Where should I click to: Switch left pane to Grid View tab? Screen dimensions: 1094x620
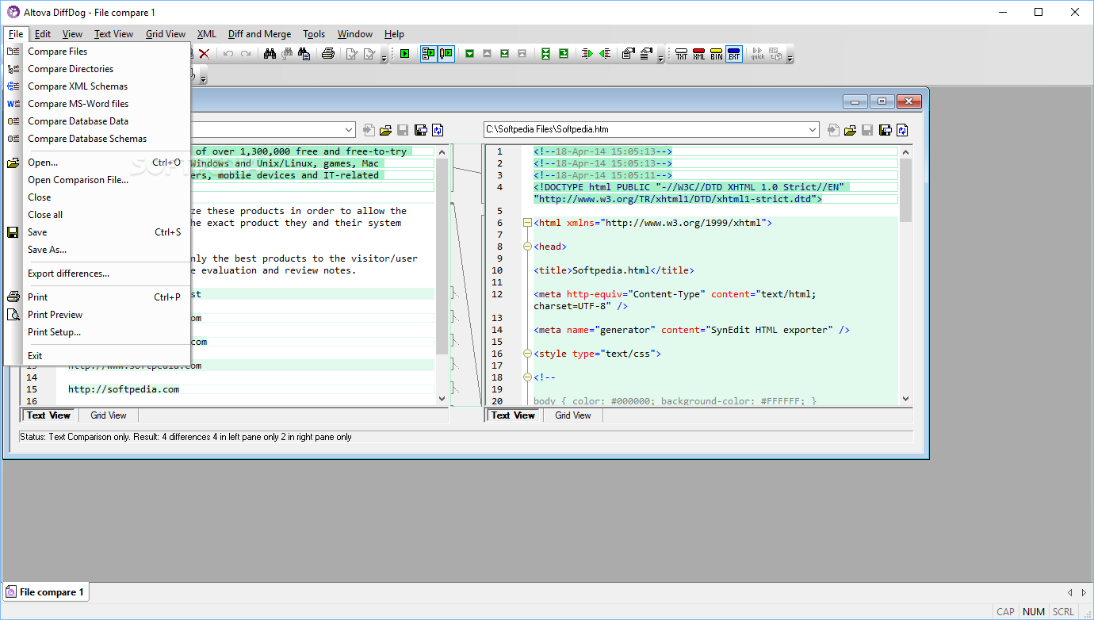pyautogui.click(x=109, y=415)
